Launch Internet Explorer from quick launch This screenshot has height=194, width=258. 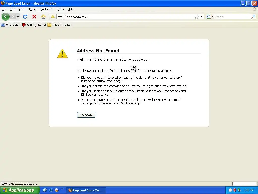51,190
